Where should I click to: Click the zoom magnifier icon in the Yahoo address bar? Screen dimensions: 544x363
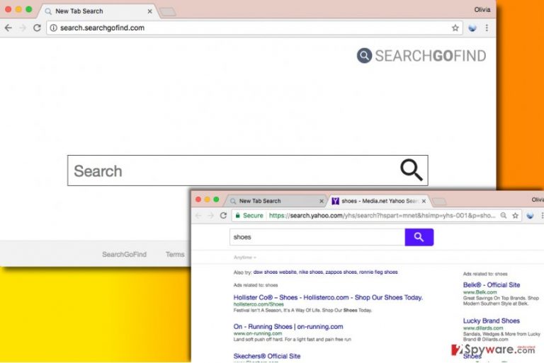coord(504,216)
